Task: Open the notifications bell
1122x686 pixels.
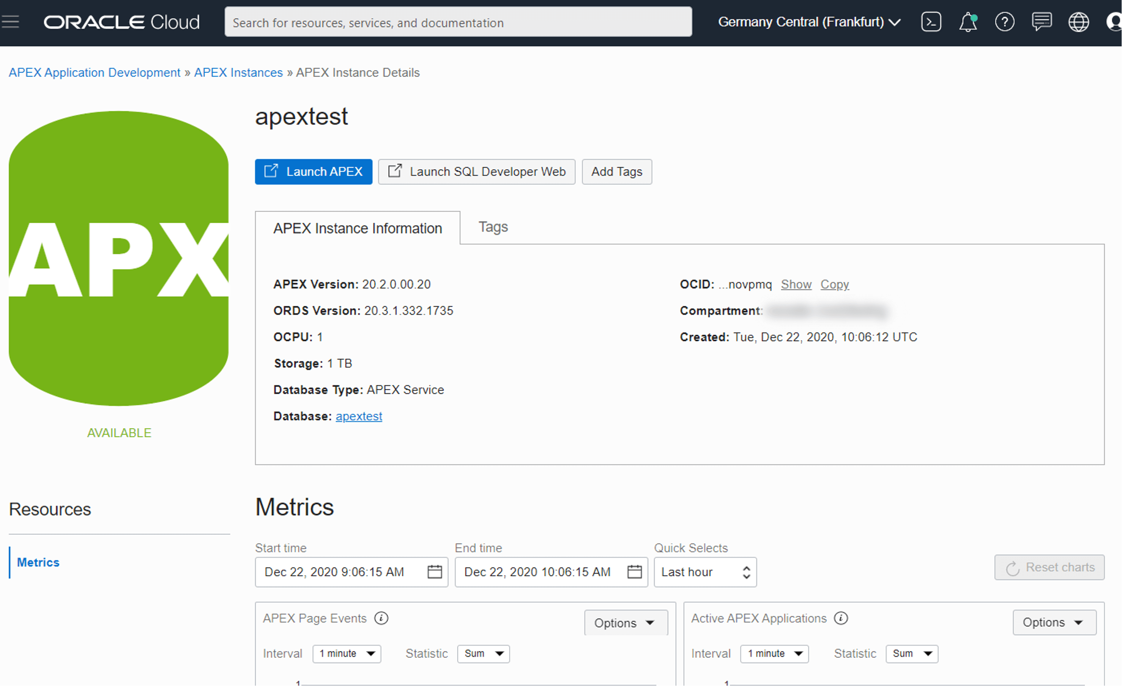Action: 968,22
